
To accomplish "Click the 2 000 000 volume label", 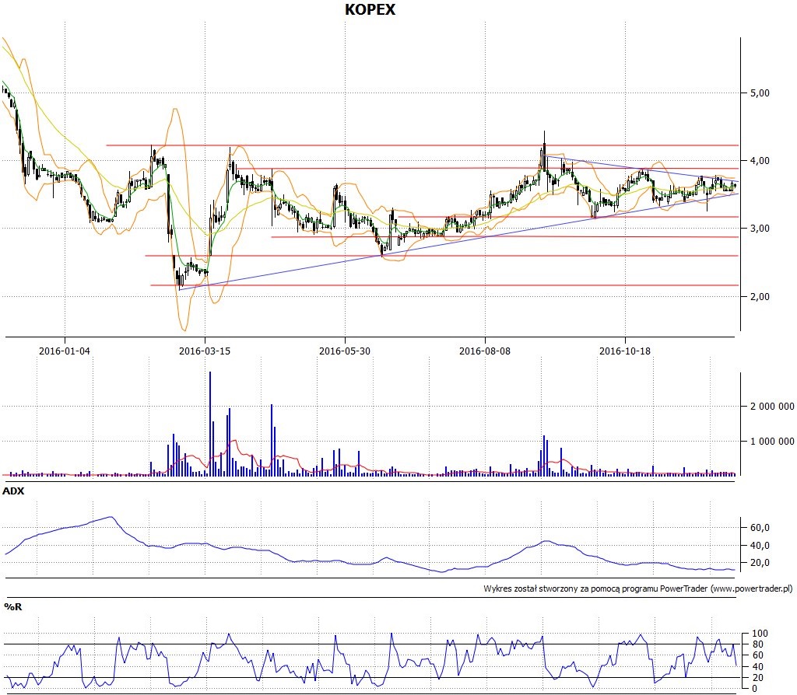I will click(771, 406).
